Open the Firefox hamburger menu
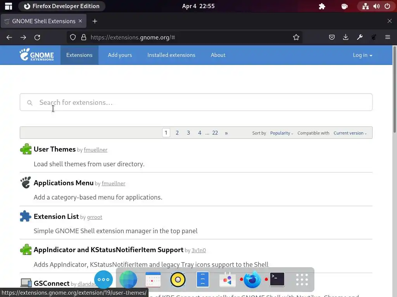The image size is (397, 297). [x=388, y=38]
